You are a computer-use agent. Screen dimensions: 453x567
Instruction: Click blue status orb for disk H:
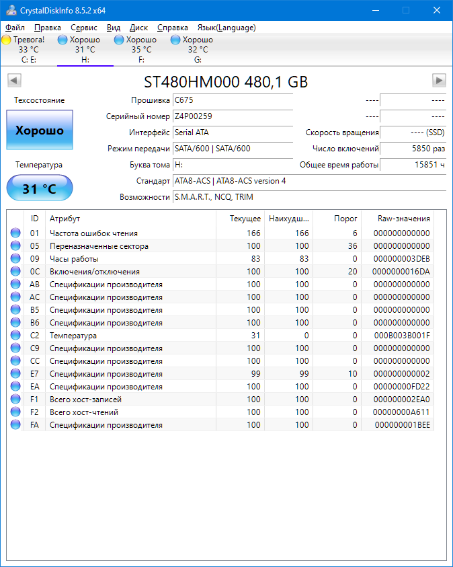[x=63, y=40]
